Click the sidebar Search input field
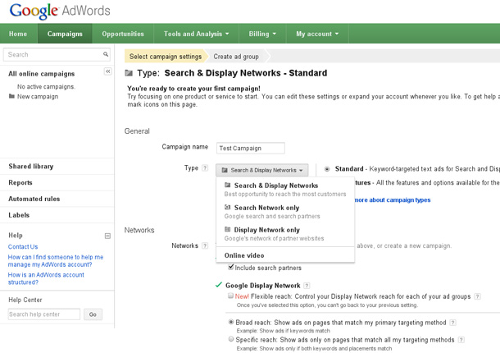This screenshot has height=353, width=500. [57, 55]
